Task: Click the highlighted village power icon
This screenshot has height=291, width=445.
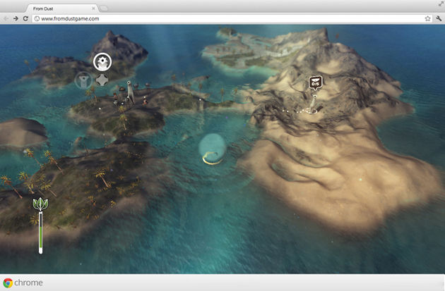Action: point(102,62)
